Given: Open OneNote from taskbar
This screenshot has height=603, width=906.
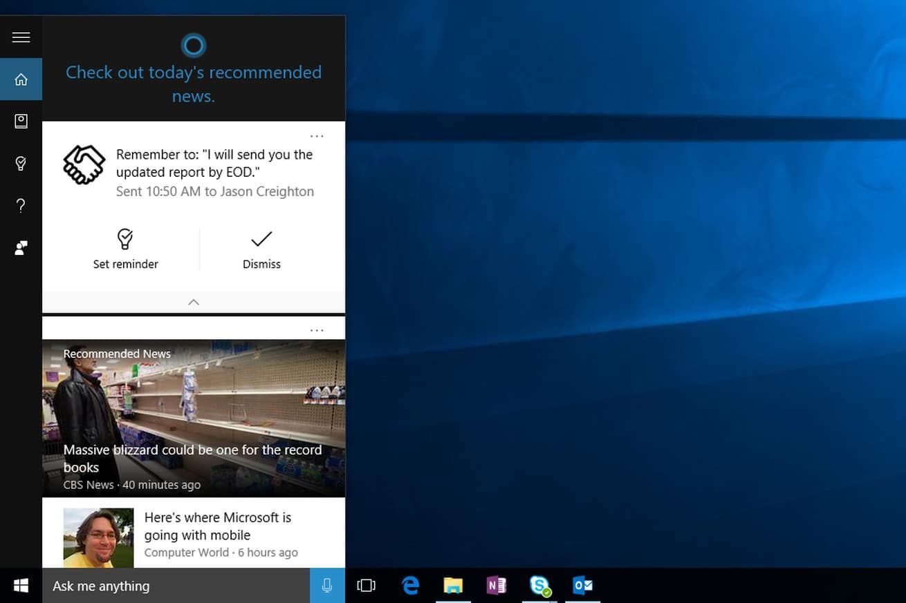Looking at the screenshot, I should click(497, 586).
